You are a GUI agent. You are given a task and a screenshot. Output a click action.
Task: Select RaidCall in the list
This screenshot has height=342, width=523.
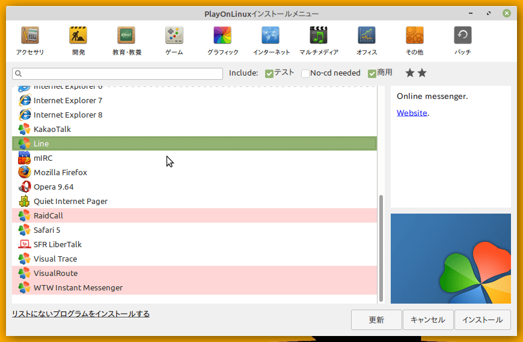[194, 215]
